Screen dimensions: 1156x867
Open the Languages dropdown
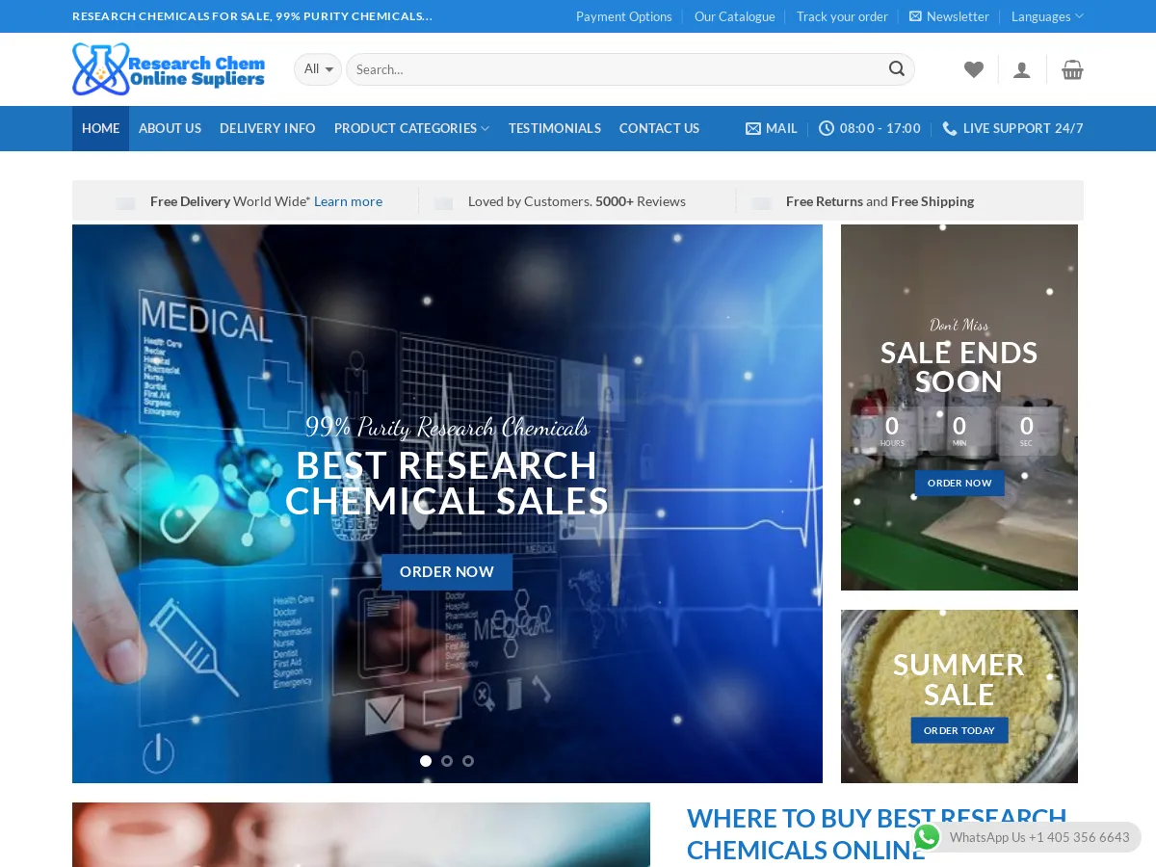coord(1047,15)
